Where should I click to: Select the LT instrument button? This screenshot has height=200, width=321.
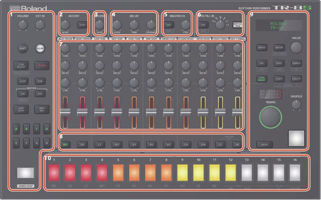(x=100, y=144)
